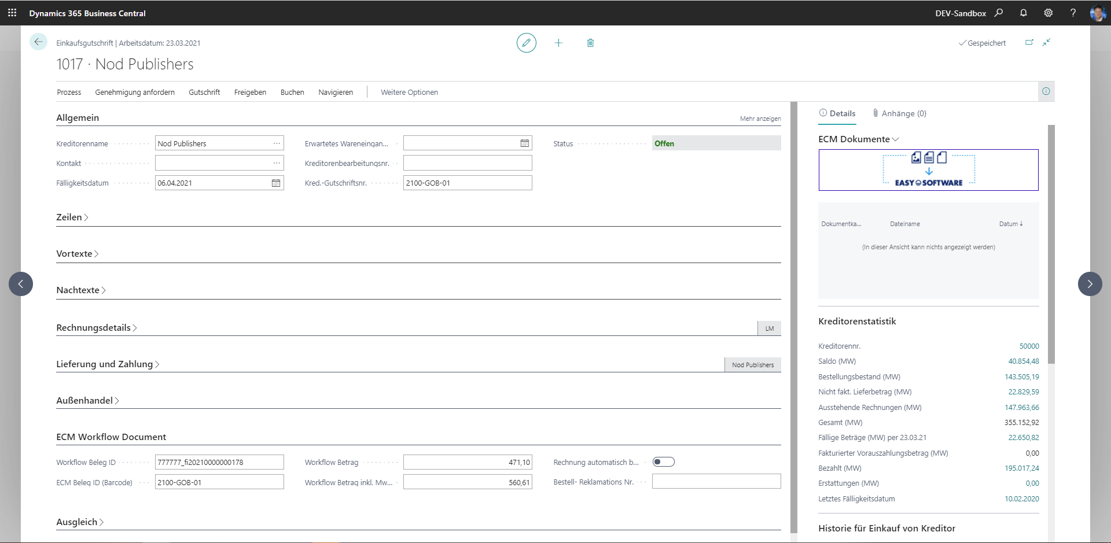Click Dynamics 365 Business Central title
Screen dimensions: 1111x543
(87, 13)
